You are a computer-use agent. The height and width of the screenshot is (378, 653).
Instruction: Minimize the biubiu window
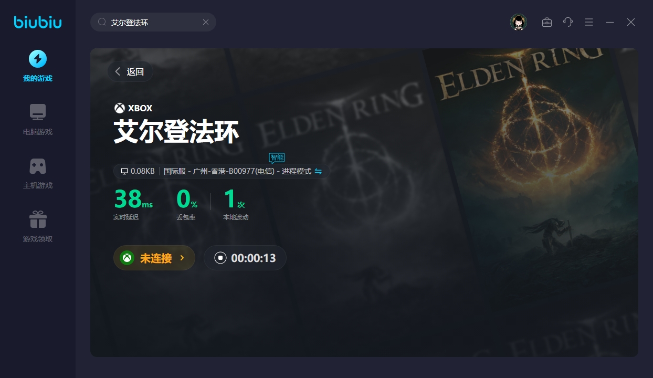610,22
